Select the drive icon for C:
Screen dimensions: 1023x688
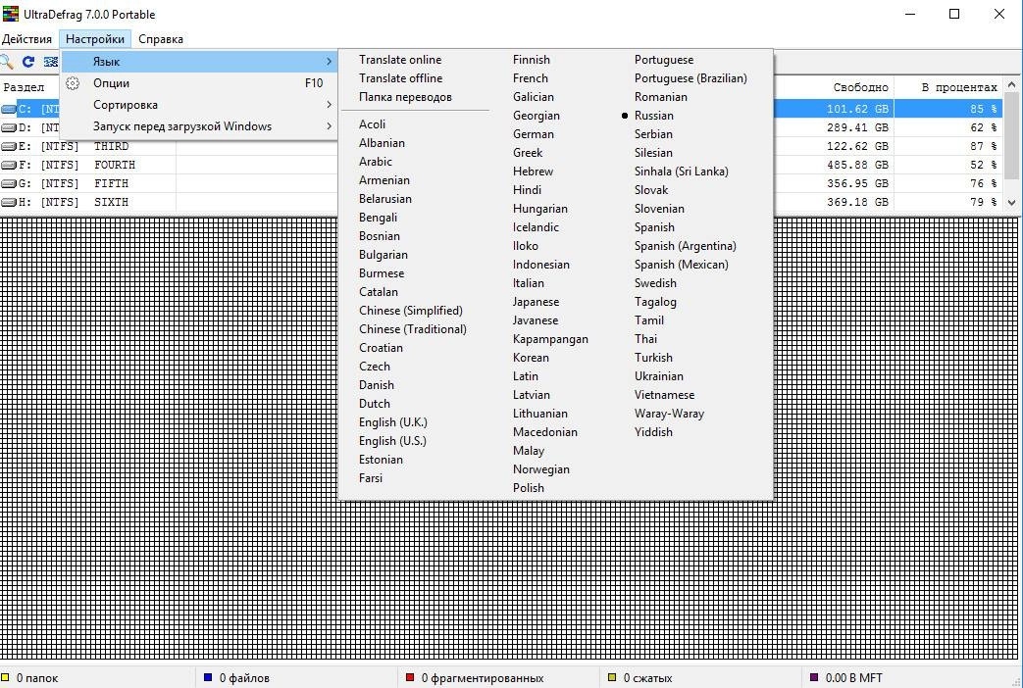tap(9, 109)
